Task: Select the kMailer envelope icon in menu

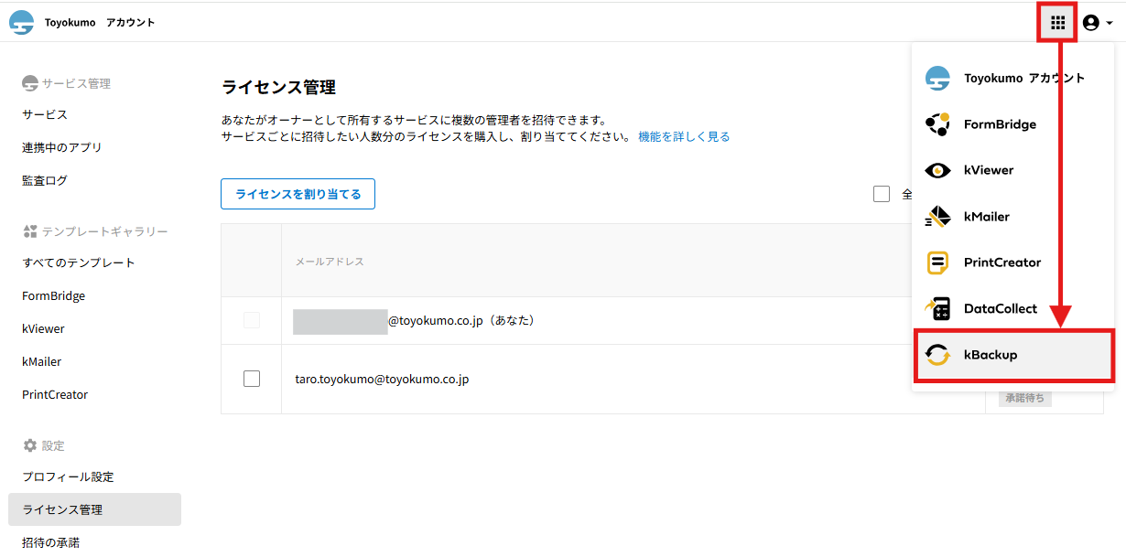Action: [937, 217]
